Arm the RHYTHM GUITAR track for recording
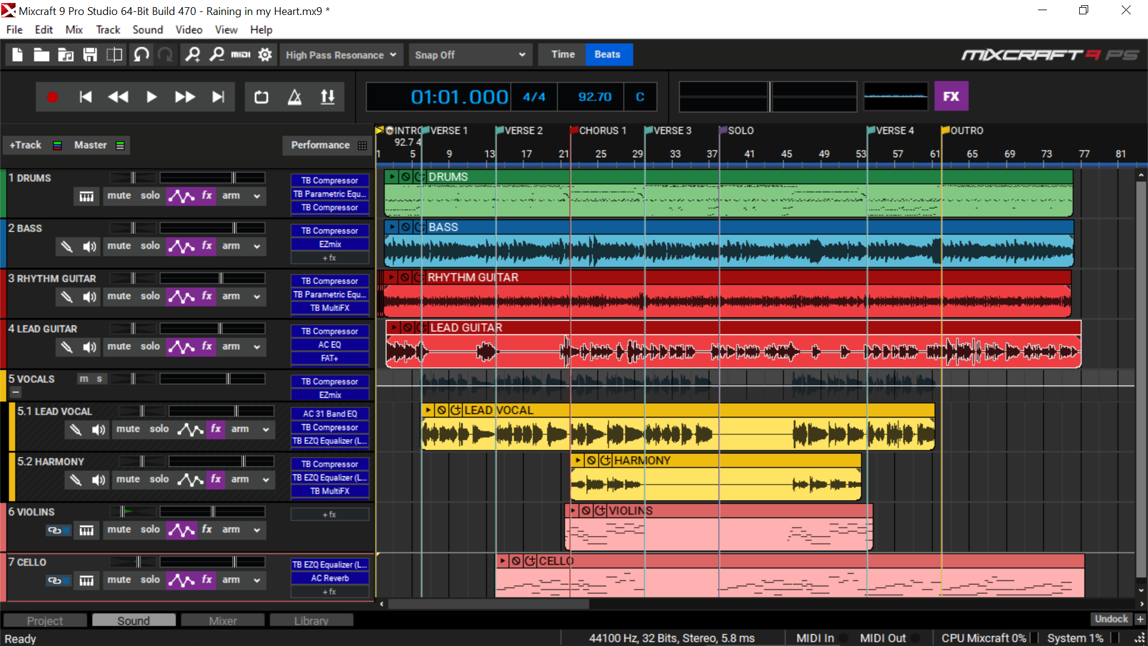 click(x=231, y=296)
